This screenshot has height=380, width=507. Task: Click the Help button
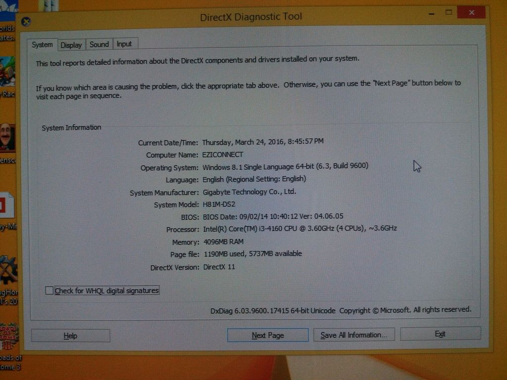pos(70,336)
